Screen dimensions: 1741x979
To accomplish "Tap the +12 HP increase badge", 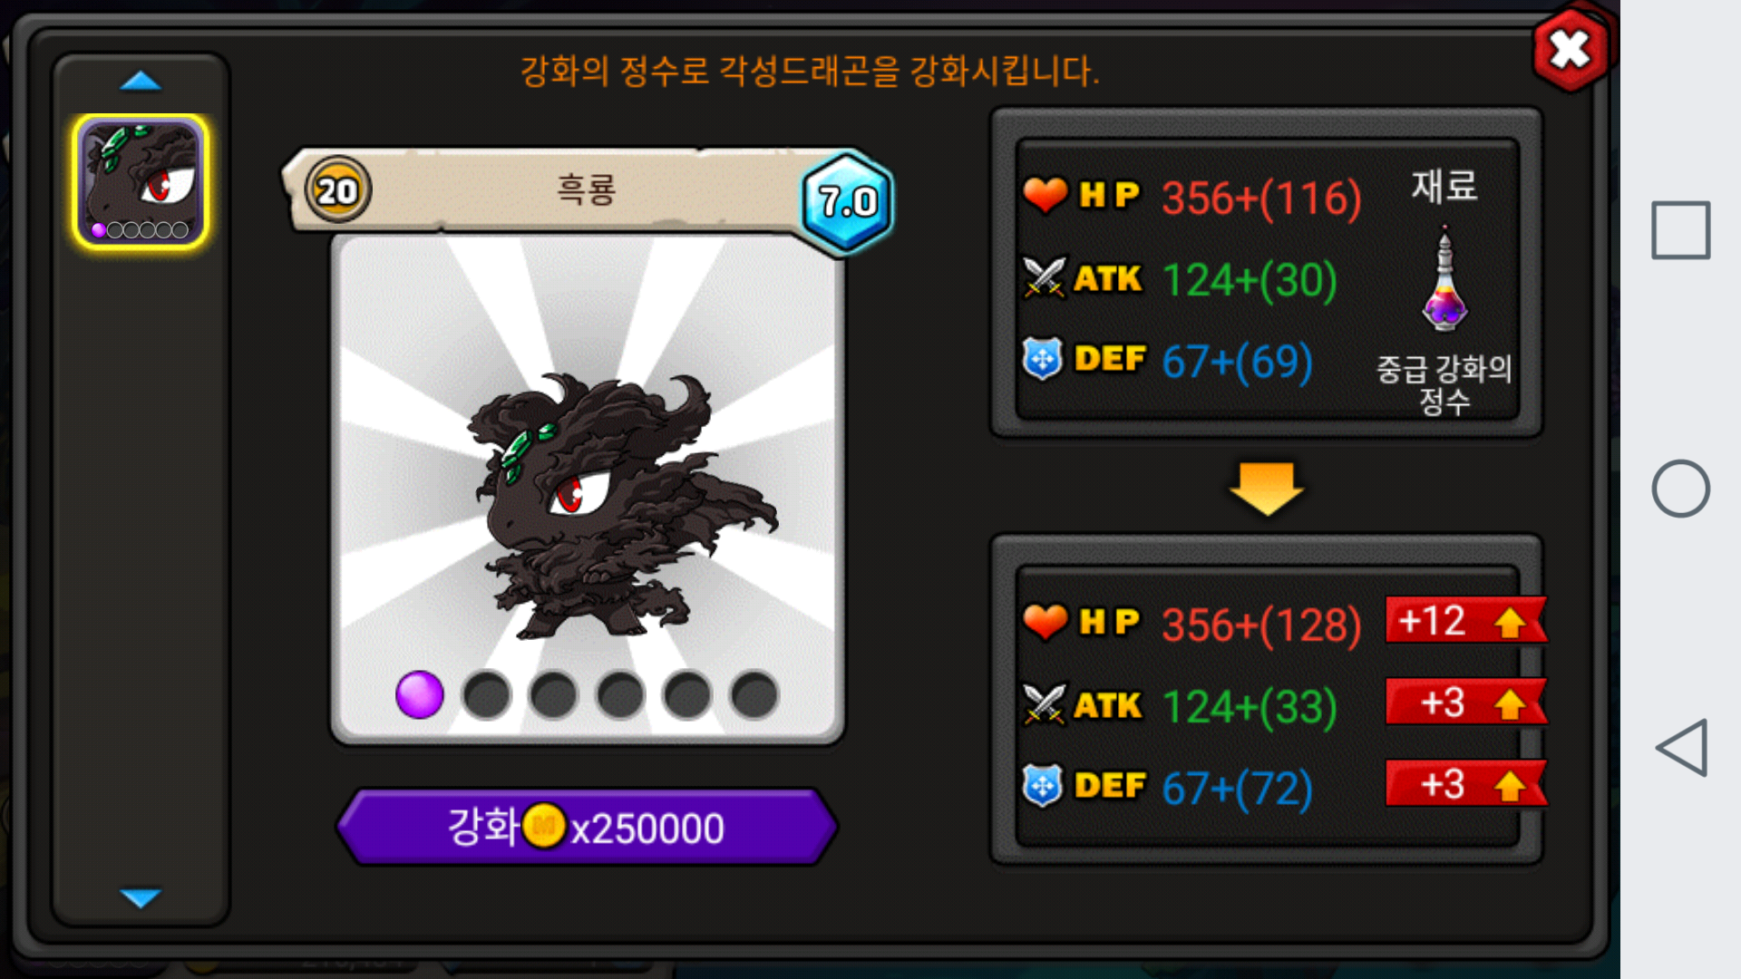I will 1465,621.
